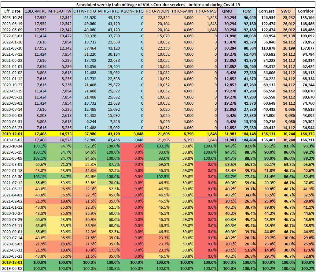Click the OTTW-TRTO column header
Screen dimensions: 316x272
tap(84, 11)
